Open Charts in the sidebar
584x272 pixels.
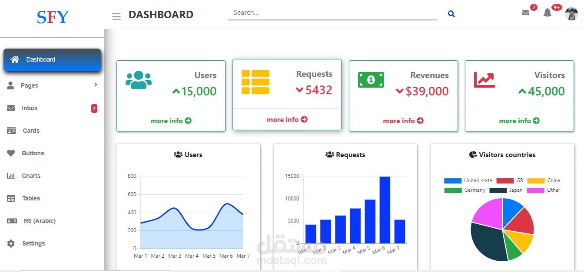click(52, 176)
